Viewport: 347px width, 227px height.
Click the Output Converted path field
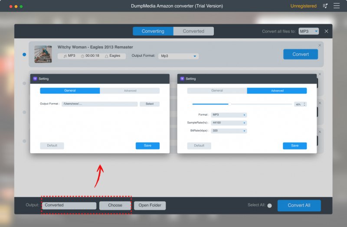pyautogui.click(x=69, y=205)
